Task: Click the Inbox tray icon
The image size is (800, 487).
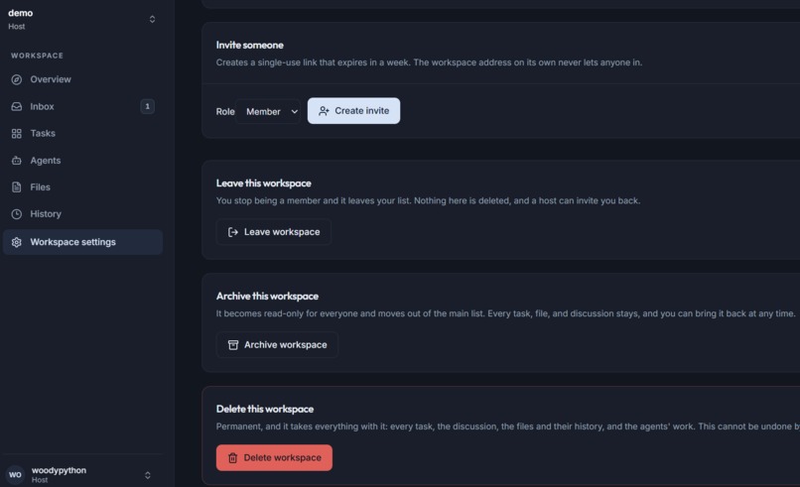Action: [16, 106]
